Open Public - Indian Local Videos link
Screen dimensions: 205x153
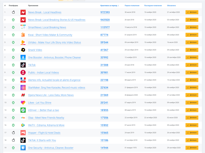tap(43, 73)
